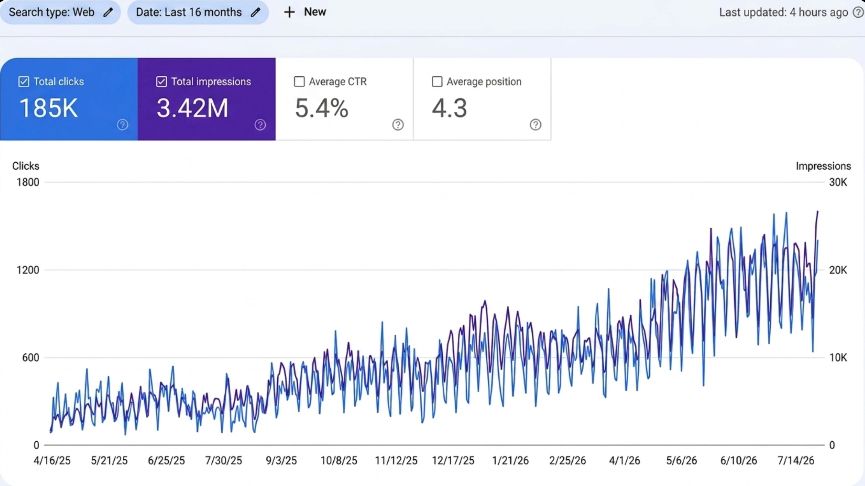Open the Date: Last 16 months chip
865x486 pixels.
198,12
